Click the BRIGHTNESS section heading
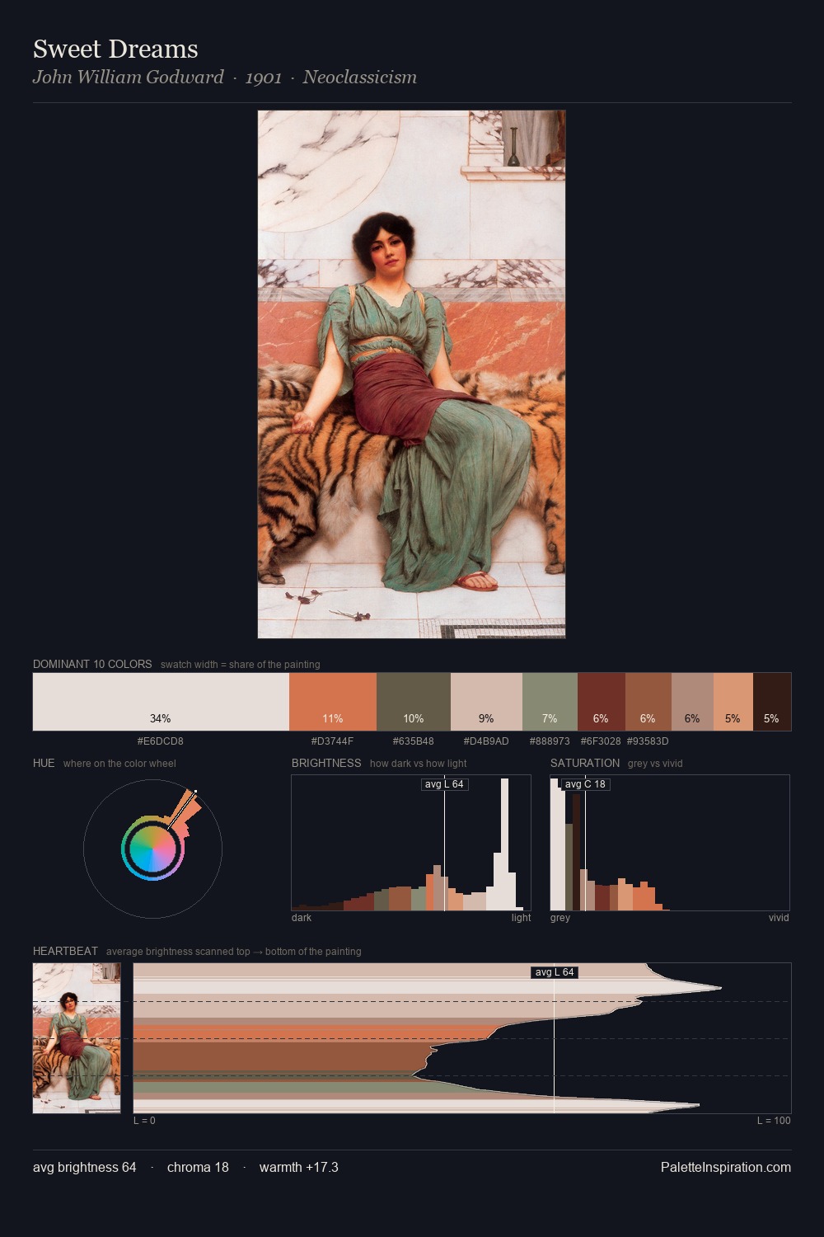Image resolution: width=824 pixels, height=1237 pixels. pyautogui.click(x=326, y=763)
